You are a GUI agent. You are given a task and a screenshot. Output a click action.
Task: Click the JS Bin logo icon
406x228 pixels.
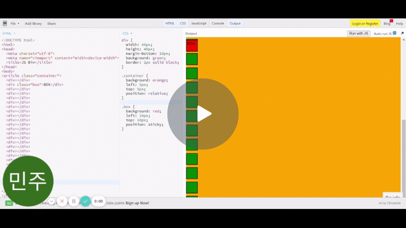tap(4, 23)
